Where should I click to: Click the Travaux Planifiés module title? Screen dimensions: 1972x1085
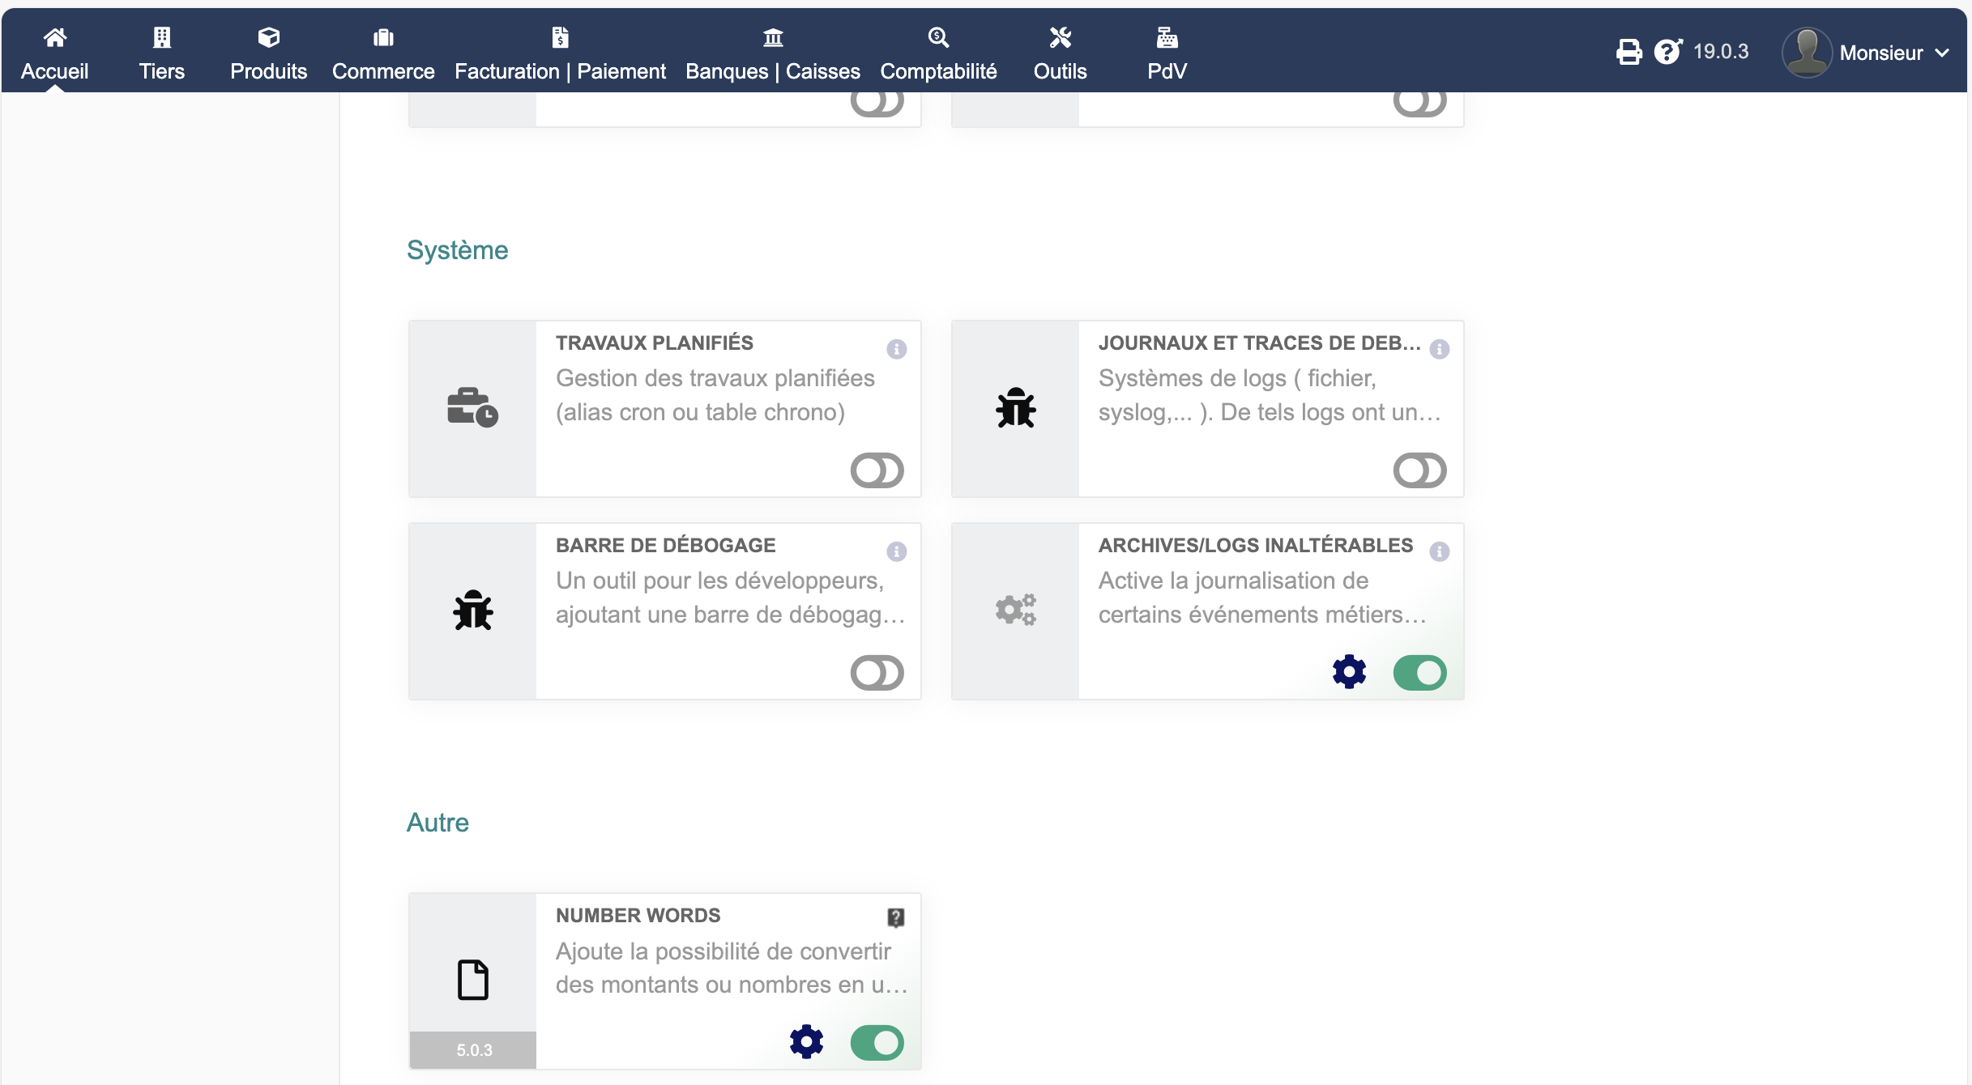[654, 343]
